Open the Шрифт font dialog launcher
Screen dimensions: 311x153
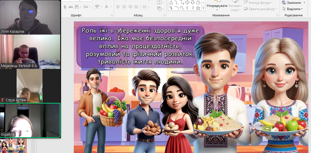click(112, 16)
